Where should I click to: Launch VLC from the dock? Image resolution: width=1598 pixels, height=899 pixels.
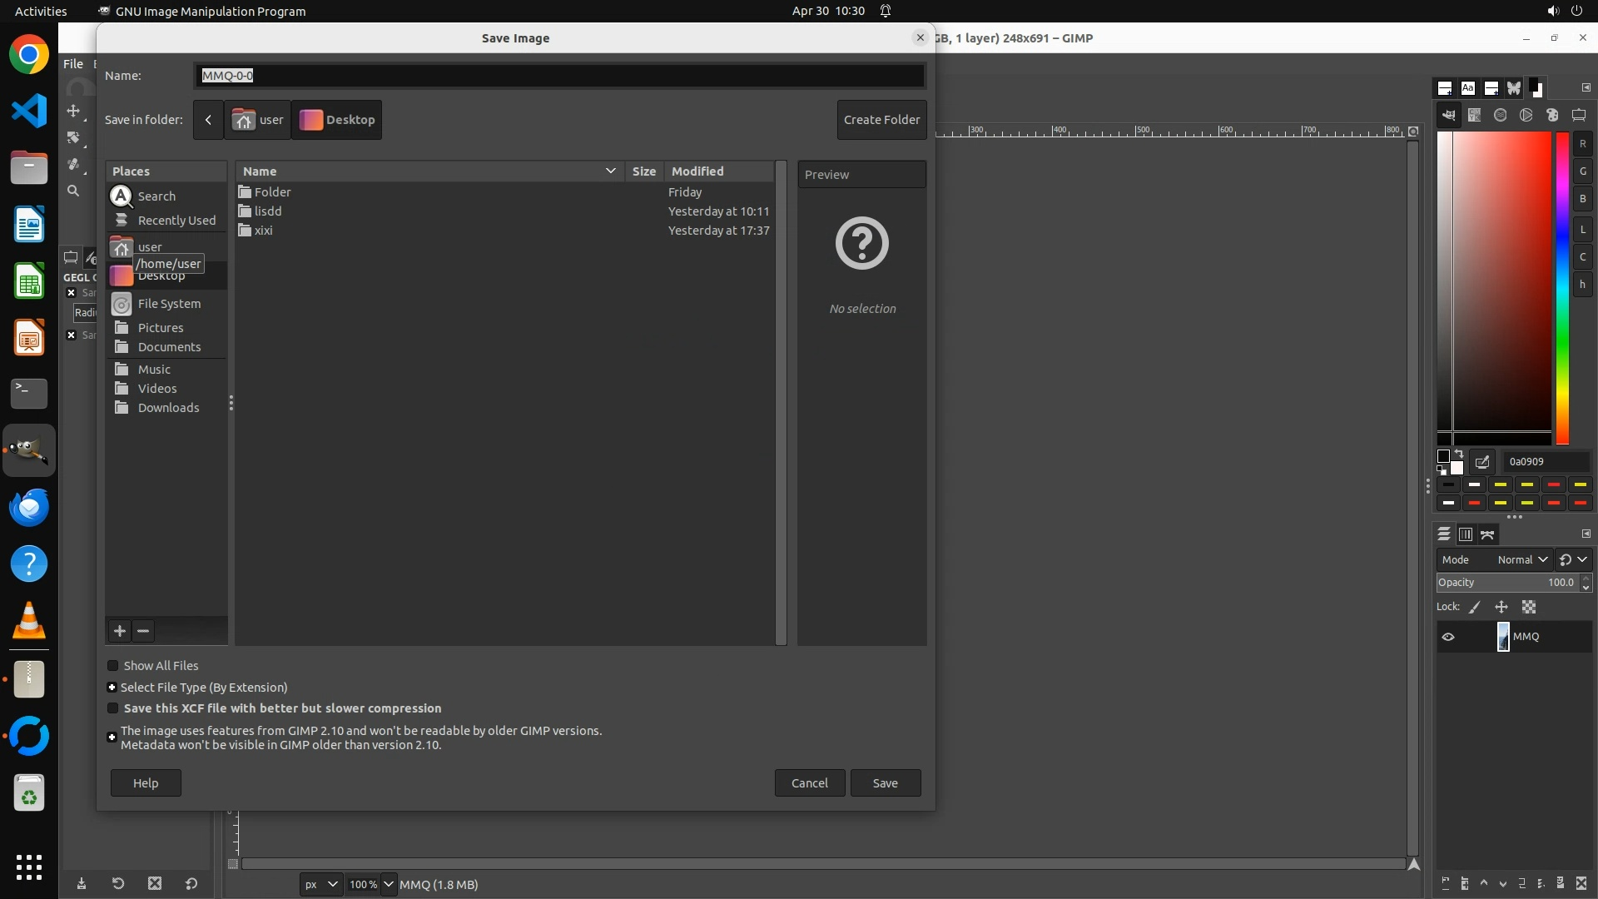point(29,621)
